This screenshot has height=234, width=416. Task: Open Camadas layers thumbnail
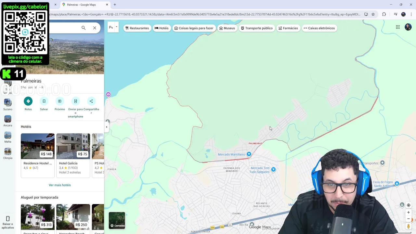tap(117, 220)
